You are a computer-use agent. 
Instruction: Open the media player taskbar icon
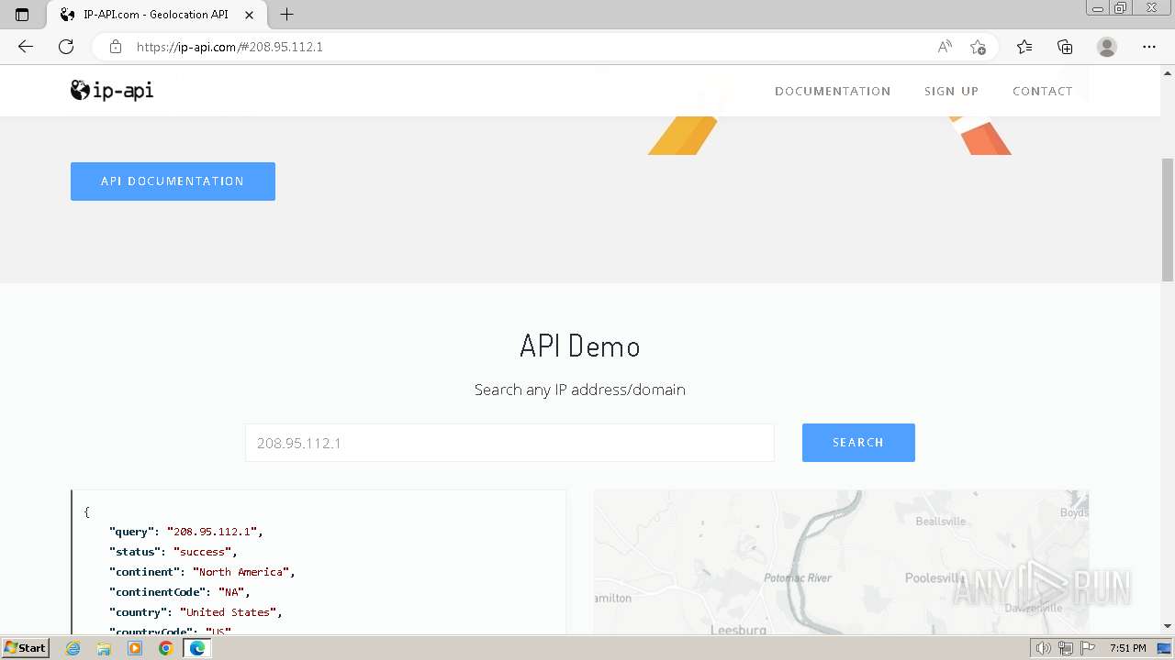pyautogui.click(x=135, y=648)
